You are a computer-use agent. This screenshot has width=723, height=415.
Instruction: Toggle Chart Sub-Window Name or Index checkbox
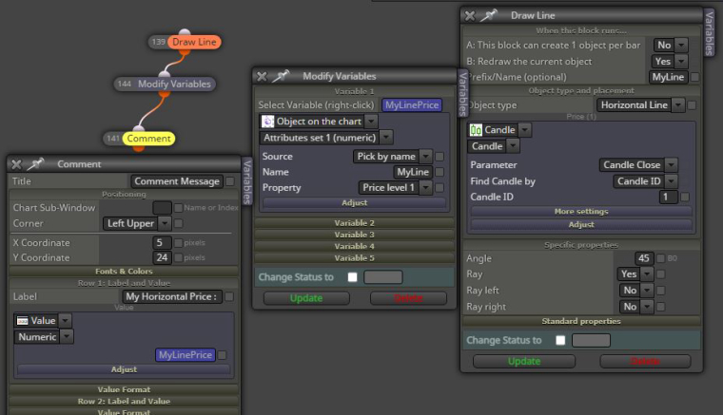click(179, 208)
